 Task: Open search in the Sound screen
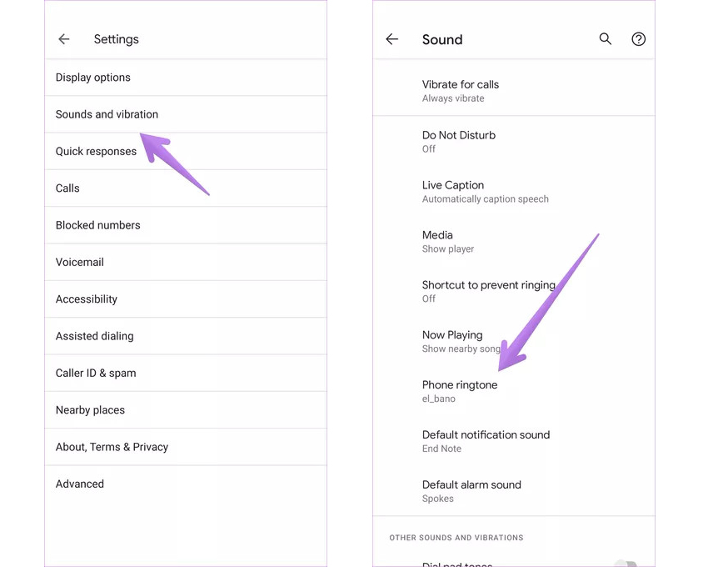606,39
